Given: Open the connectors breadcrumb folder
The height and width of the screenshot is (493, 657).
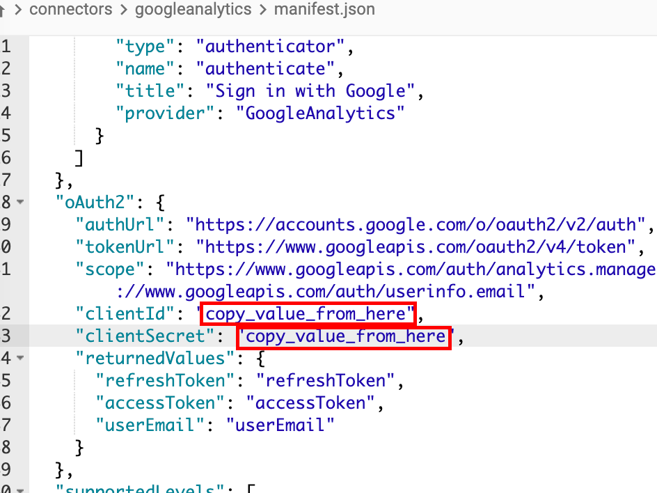Looking at the screenshot, I should coord(70,10).
